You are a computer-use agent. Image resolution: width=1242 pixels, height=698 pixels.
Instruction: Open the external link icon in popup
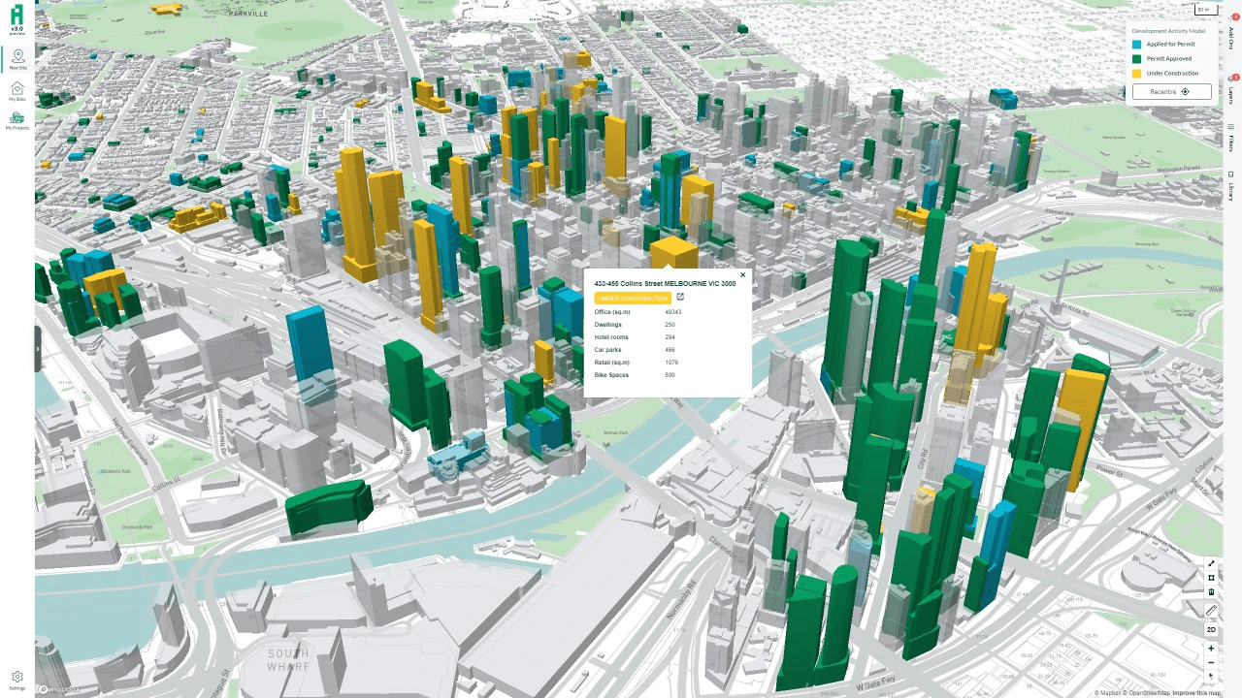pyautogui.click(x=680, y=298)
